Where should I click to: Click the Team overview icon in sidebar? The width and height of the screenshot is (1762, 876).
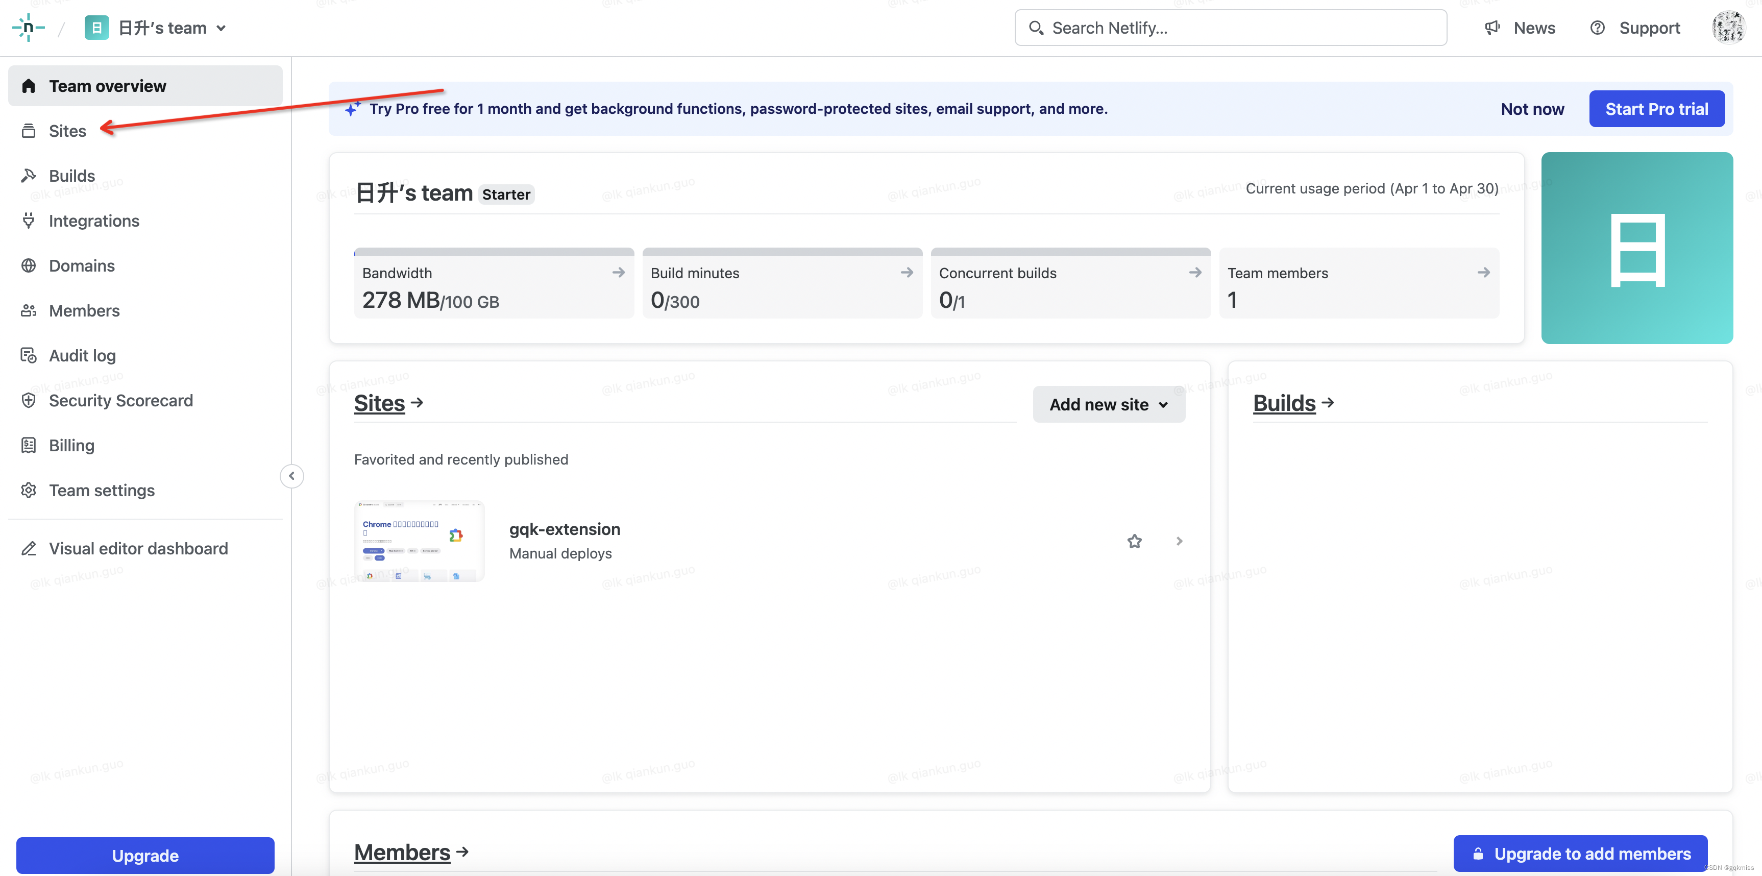click(x=29, y=84)
